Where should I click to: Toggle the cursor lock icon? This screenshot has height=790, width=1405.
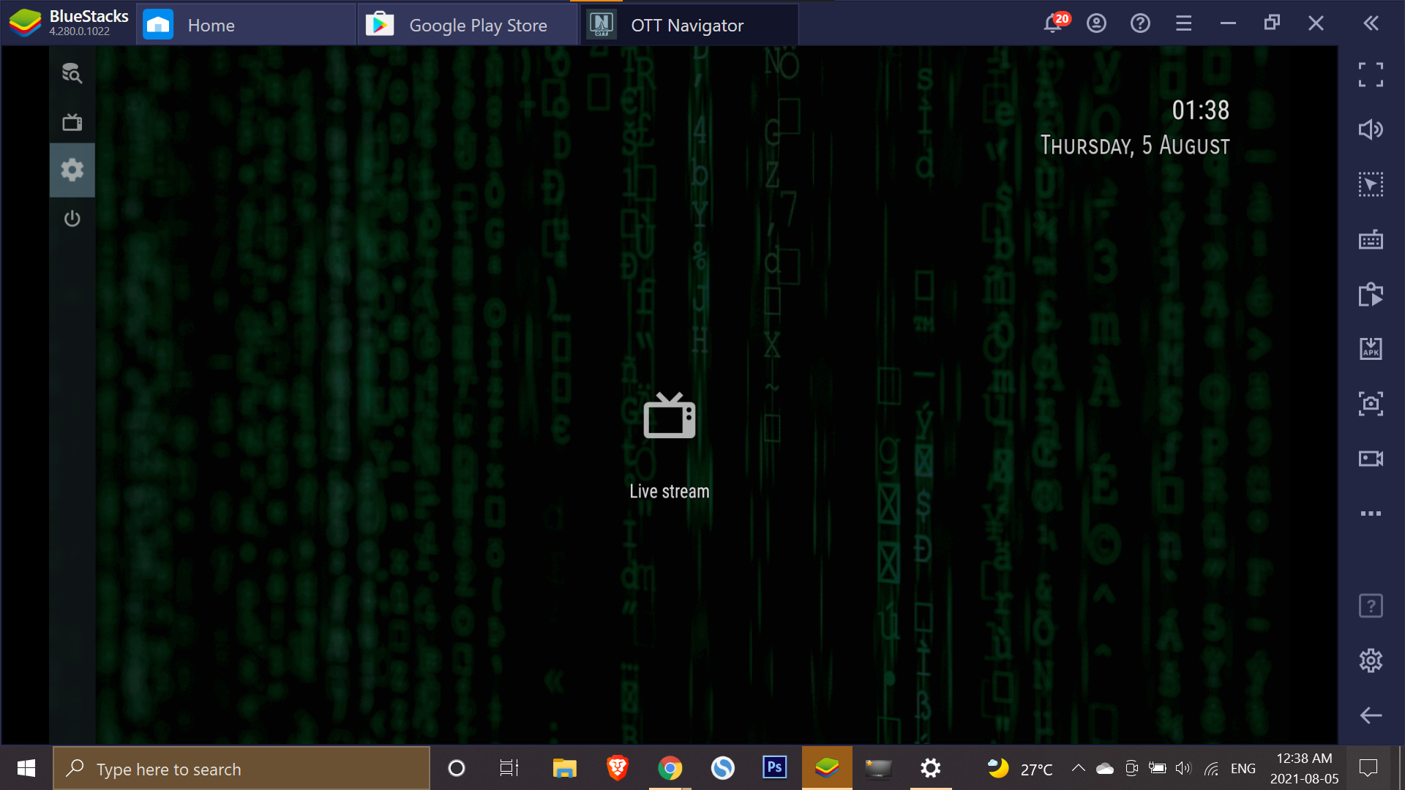(x=1371, y=184)
